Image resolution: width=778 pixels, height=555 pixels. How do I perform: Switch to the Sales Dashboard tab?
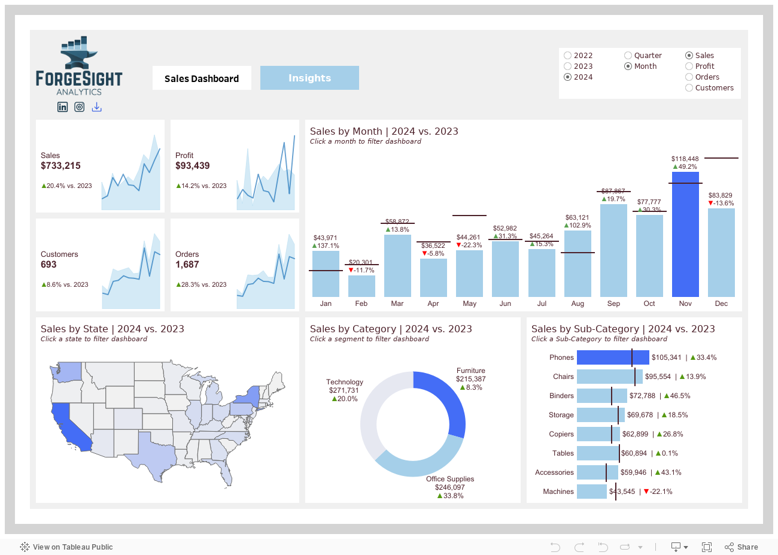coord(202,78)
